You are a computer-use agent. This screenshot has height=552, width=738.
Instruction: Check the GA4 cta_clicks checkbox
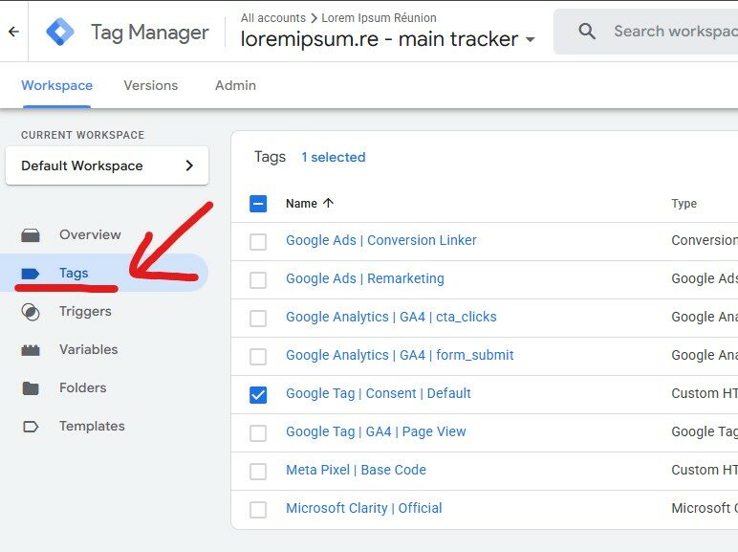coord(258,318)
